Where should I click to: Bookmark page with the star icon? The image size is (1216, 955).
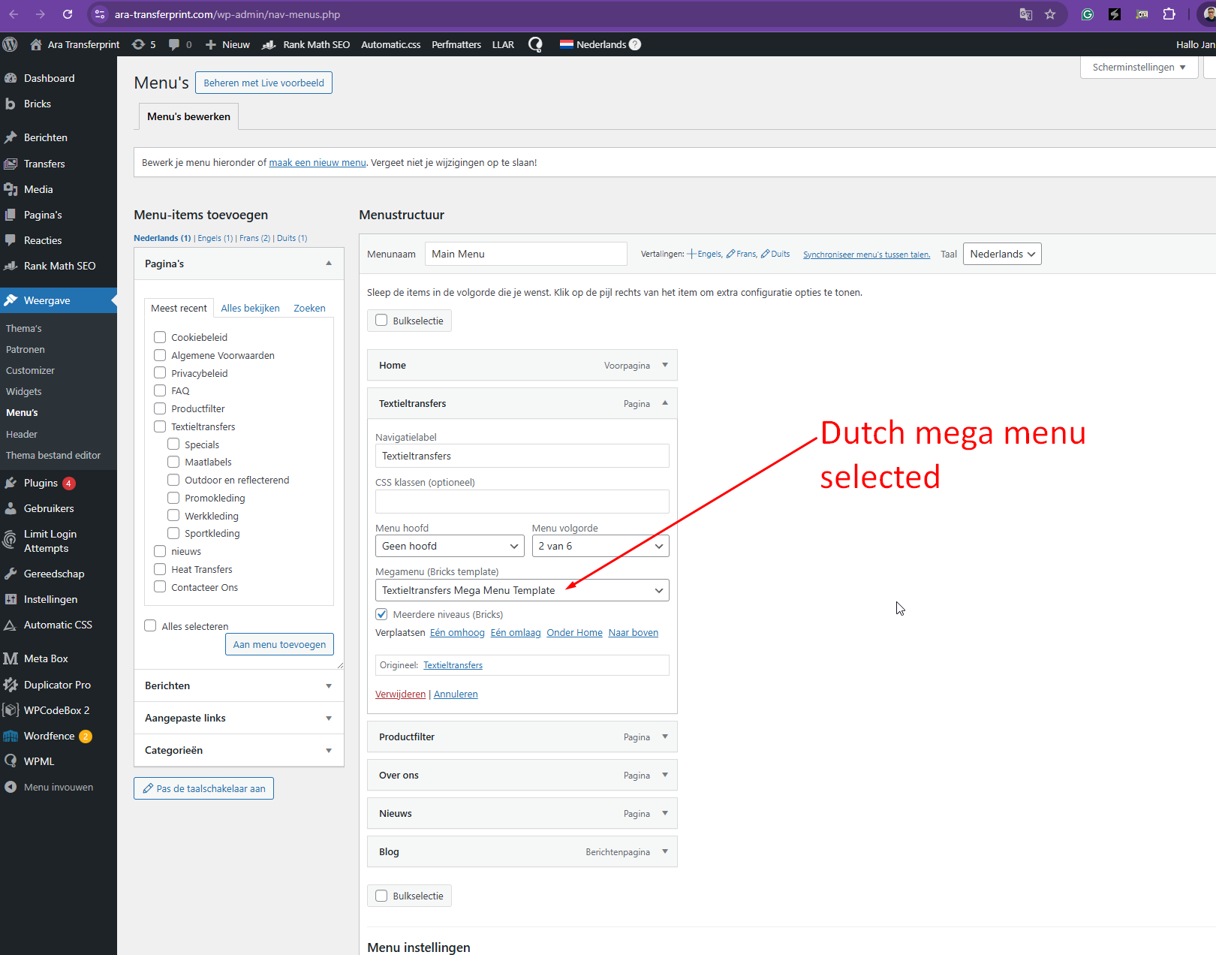pos(1050,14)
